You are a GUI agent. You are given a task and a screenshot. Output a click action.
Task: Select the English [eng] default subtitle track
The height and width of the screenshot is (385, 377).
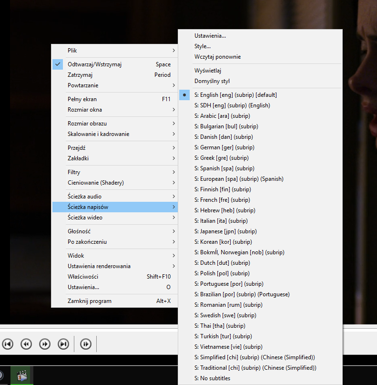(235, 95)
